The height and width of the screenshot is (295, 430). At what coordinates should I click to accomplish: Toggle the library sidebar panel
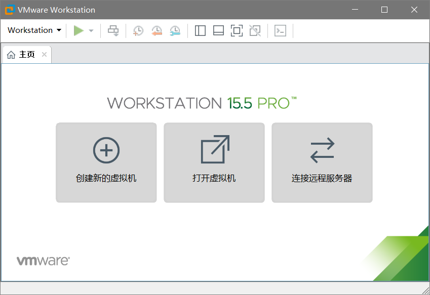coord(200,31)
